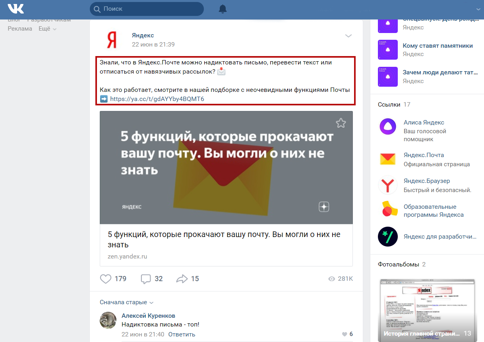Expand 'Ещё' menu in left sidebar

pos(47,29)
